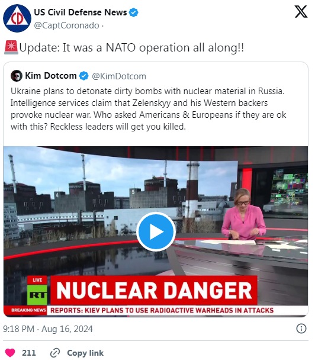Open the @KimDotcom handle
This screenshot has height=364, width=315.
pos(119,76)
